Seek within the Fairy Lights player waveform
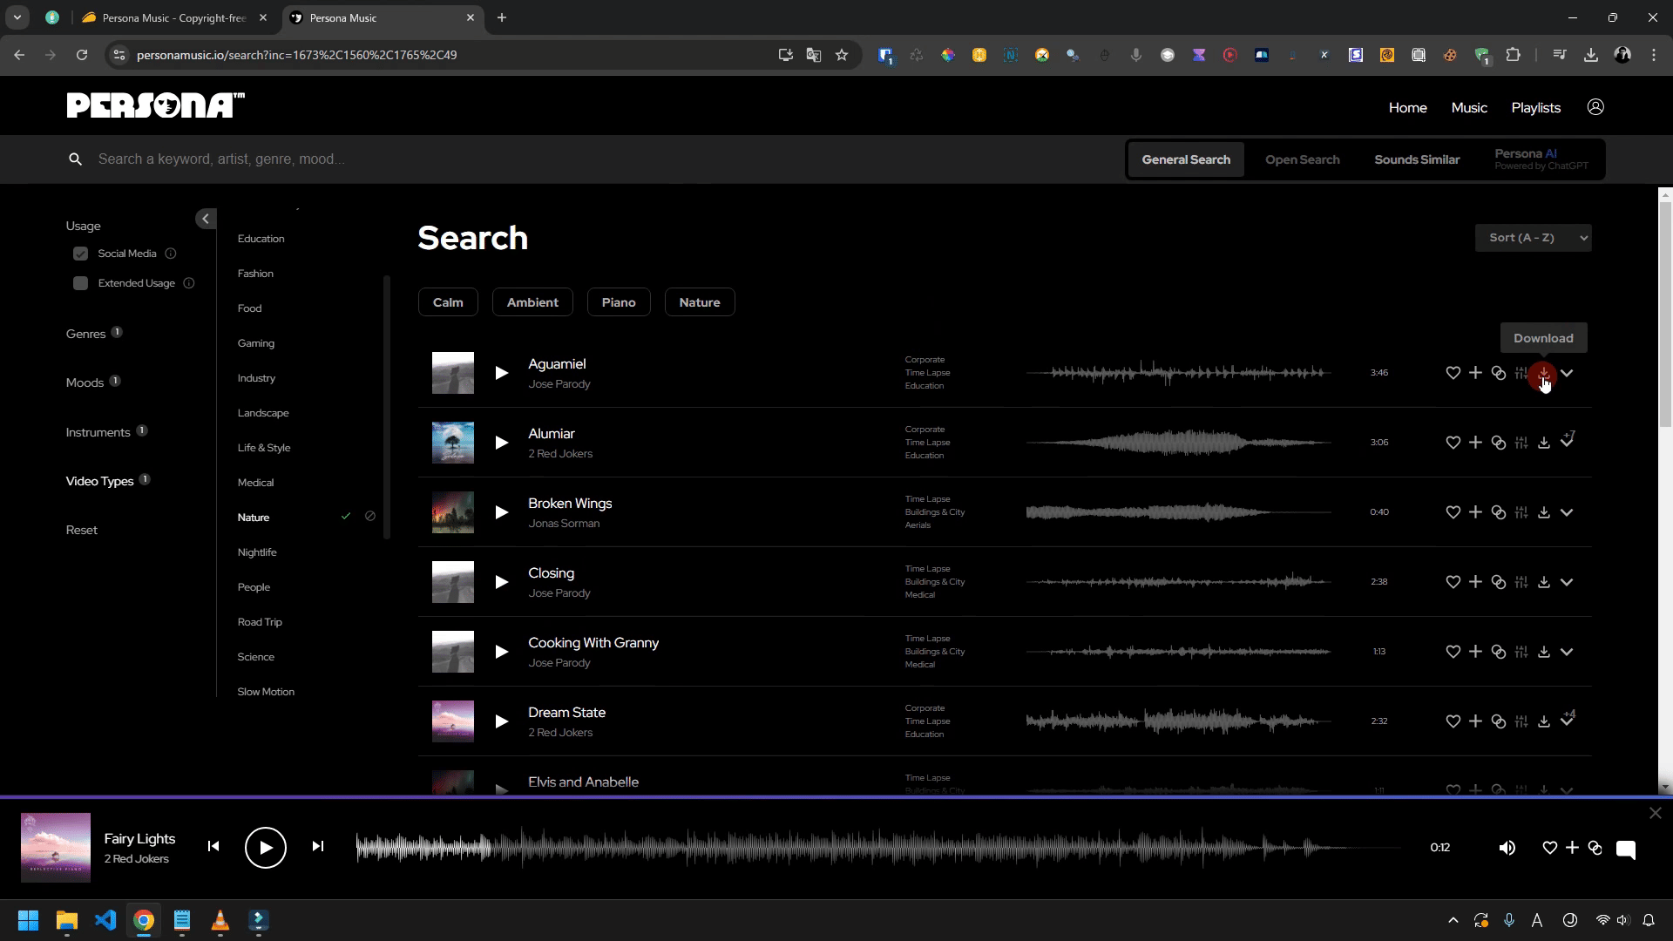This screenshot has height=941, width=1673. [871, 847]
